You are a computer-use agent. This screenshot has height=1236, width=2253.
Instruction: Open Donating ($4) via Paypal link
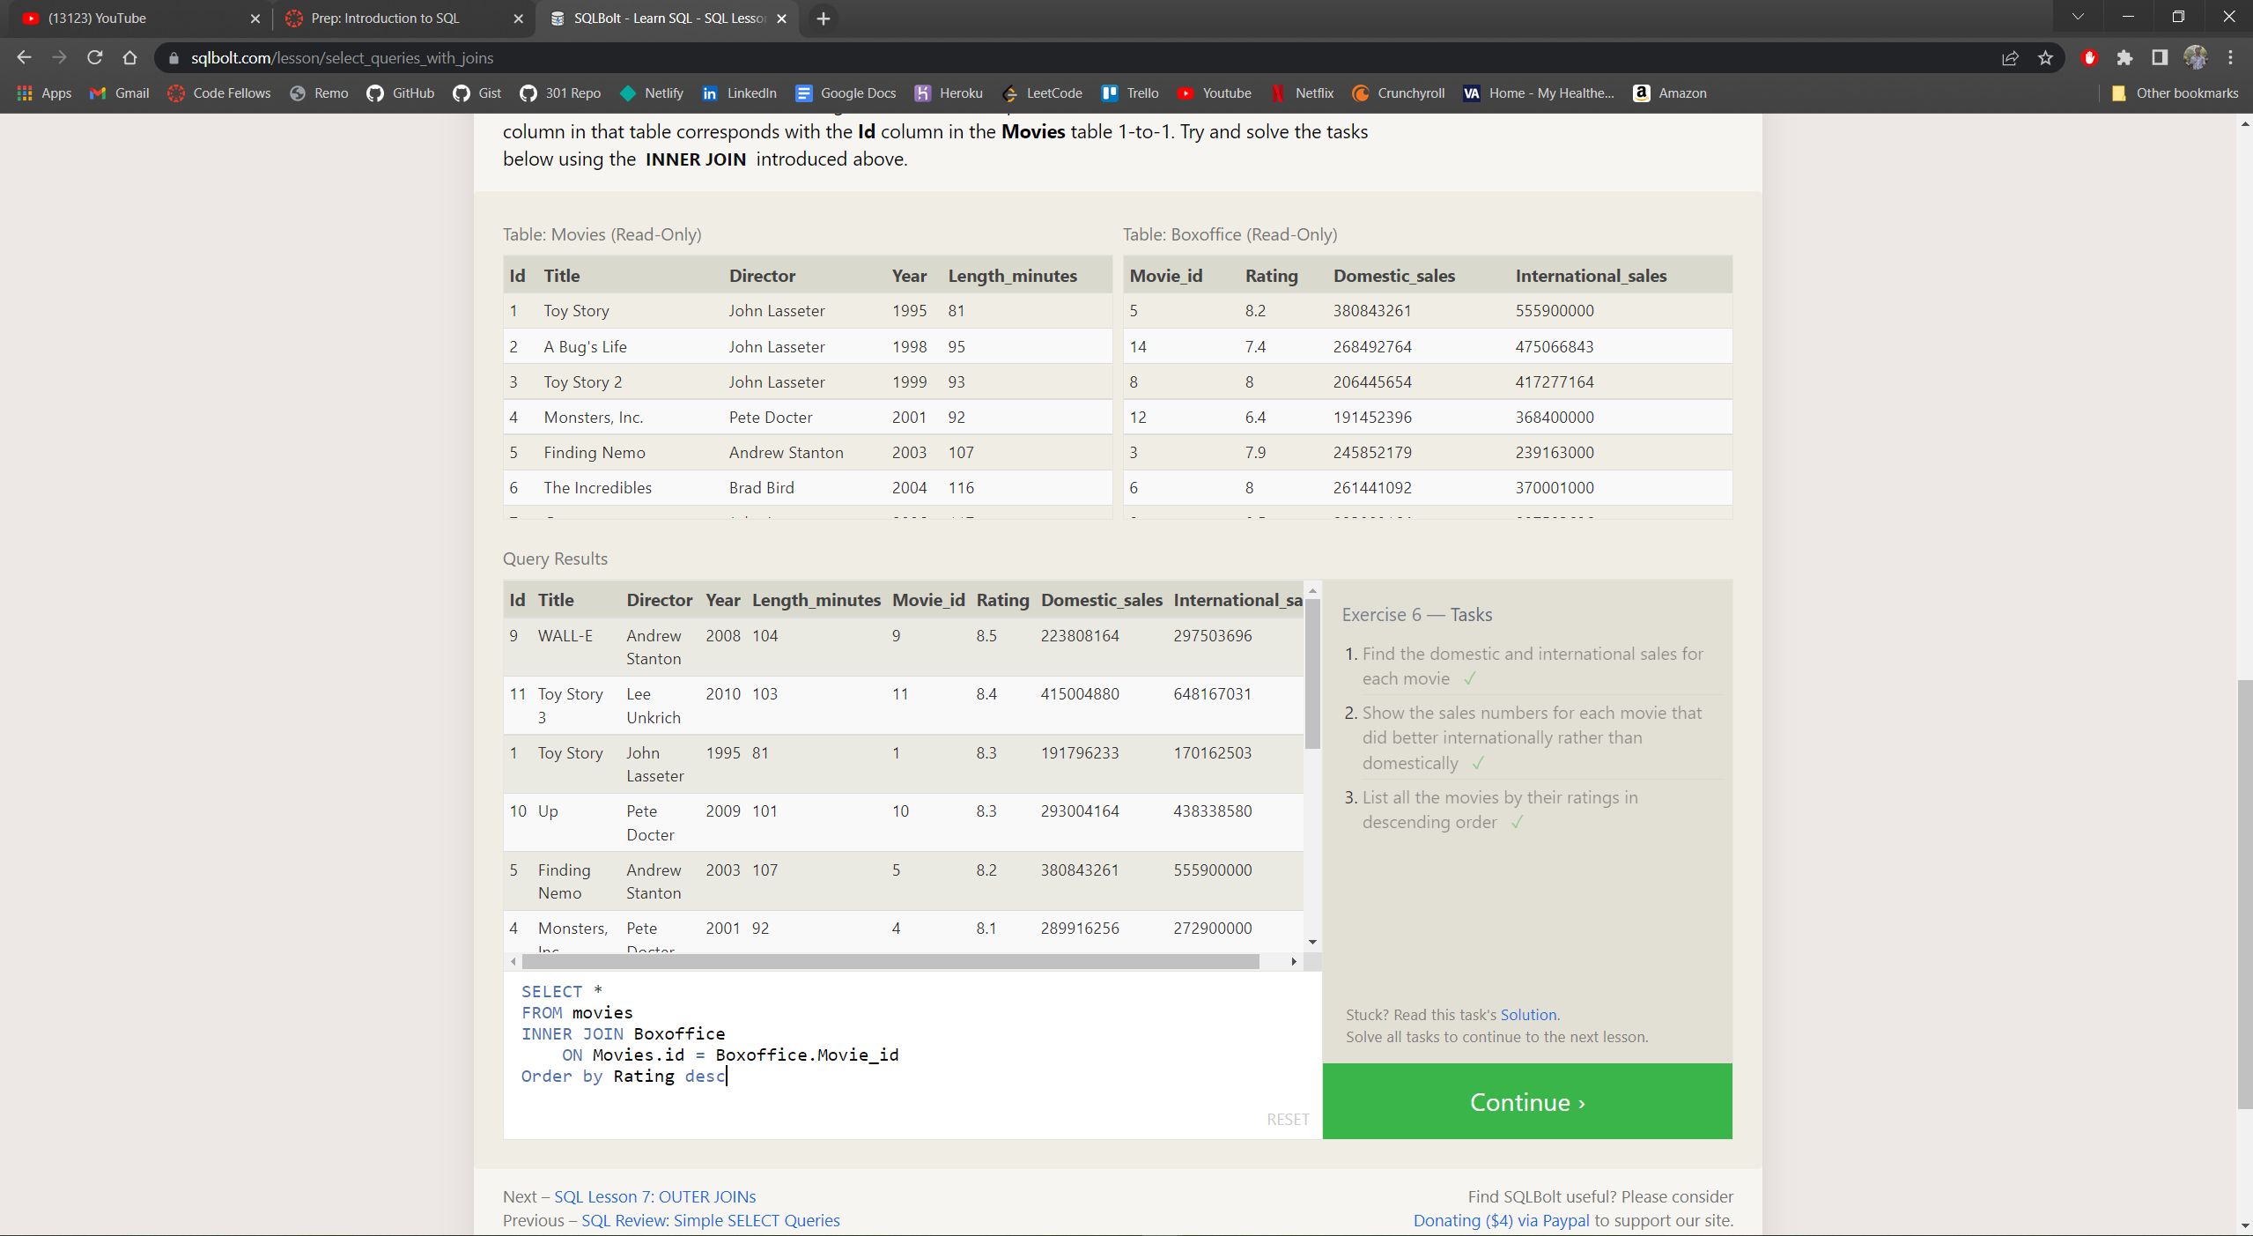(x=1501, y=1220)
